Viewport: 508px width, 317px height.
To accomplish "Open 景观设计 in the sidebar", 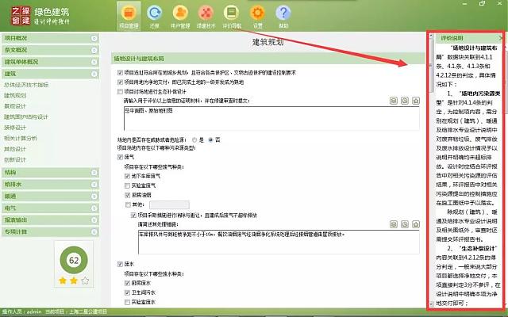I will click(15, 106).
